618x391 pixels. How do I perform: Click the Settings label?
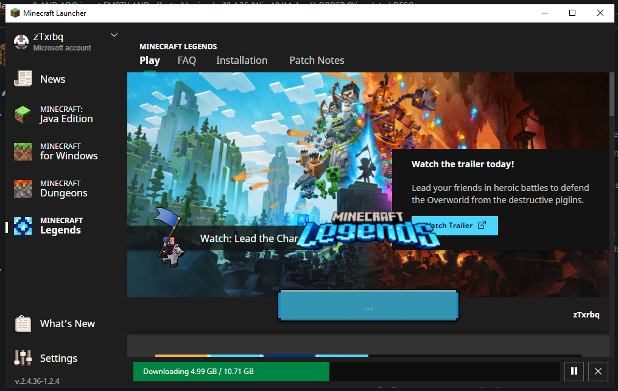tap(58, 358)
